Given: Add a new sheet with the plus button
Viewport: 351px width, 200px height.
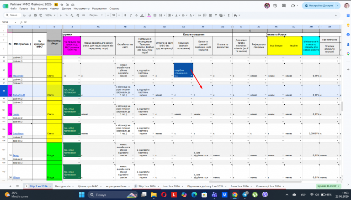Looking at the screenshot, I should [10, 186].
